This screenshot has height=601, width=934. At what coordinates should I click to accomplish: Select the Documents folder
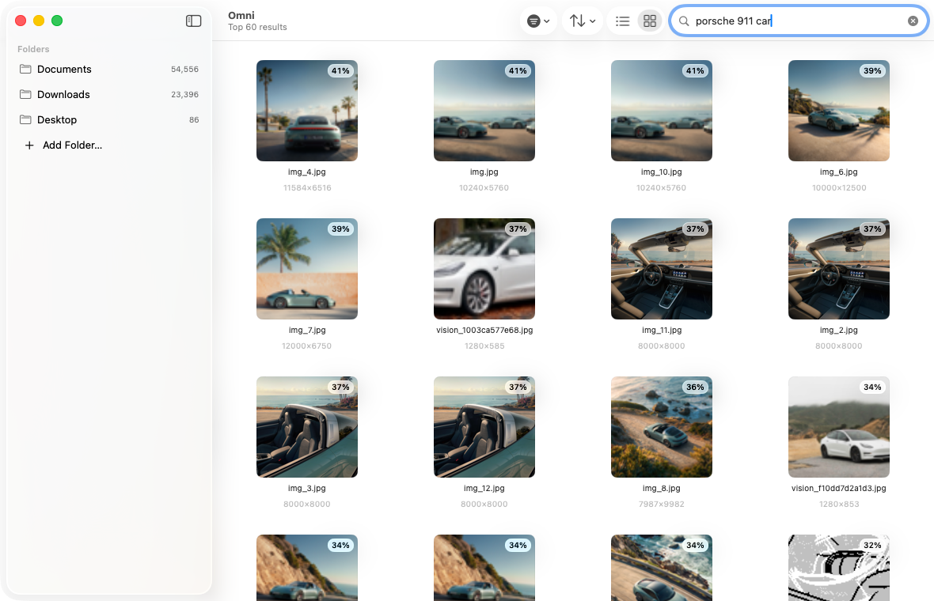coord(108,69)
